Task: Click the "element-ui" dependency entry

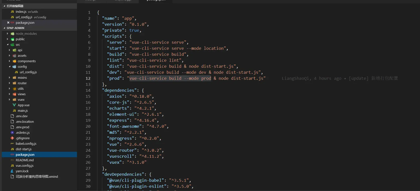Action: click(x=135, y=114)
